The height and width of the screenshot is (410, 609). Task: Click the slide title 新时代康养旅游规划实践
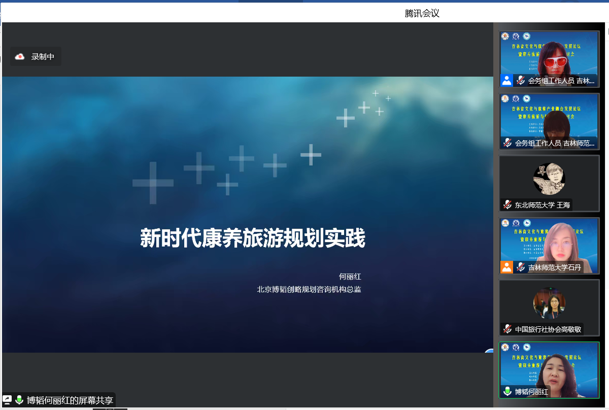coord(253,238)
